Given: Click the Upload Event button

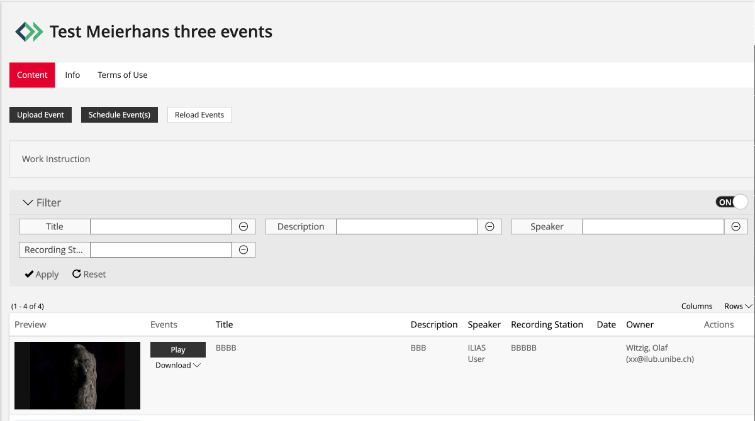Looking at the screenshot, I should pos(40,114).
